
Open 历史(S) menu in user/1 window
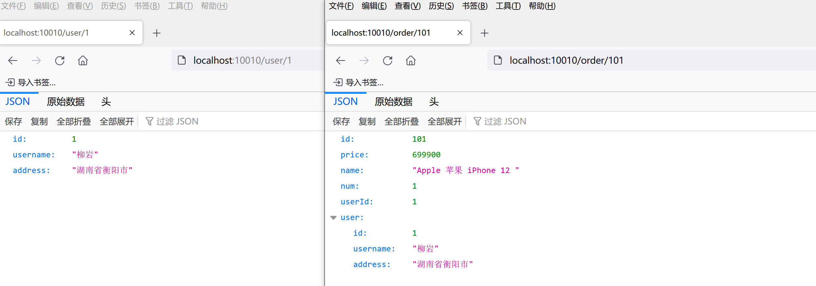[x=114, y=6]
